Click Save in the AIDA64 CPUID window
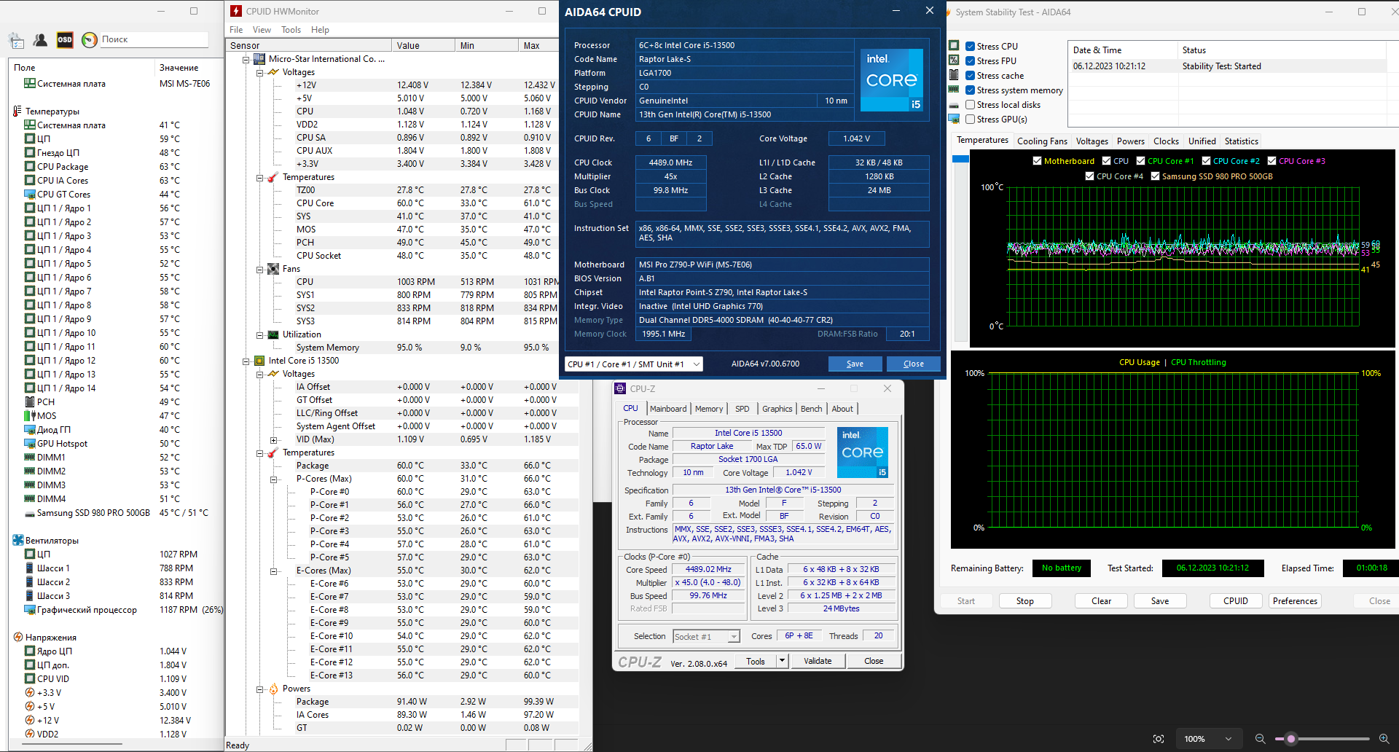Screen dimensions: 1399x752 pos(855,364)
